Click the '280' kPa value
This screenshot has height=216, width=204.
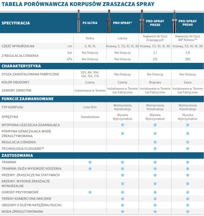pyautogui.click(x=188, y=59)
